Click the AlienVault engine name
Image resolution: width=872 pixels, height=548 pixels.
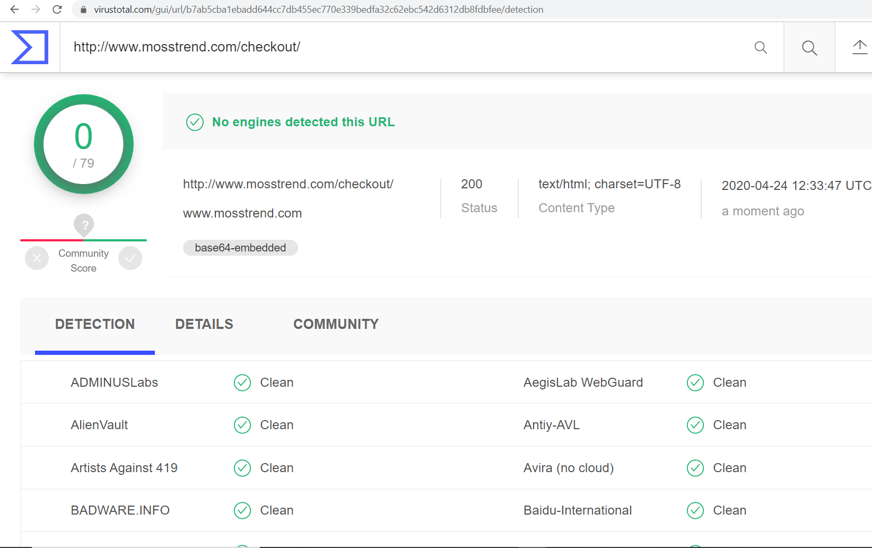pos(99,425)
